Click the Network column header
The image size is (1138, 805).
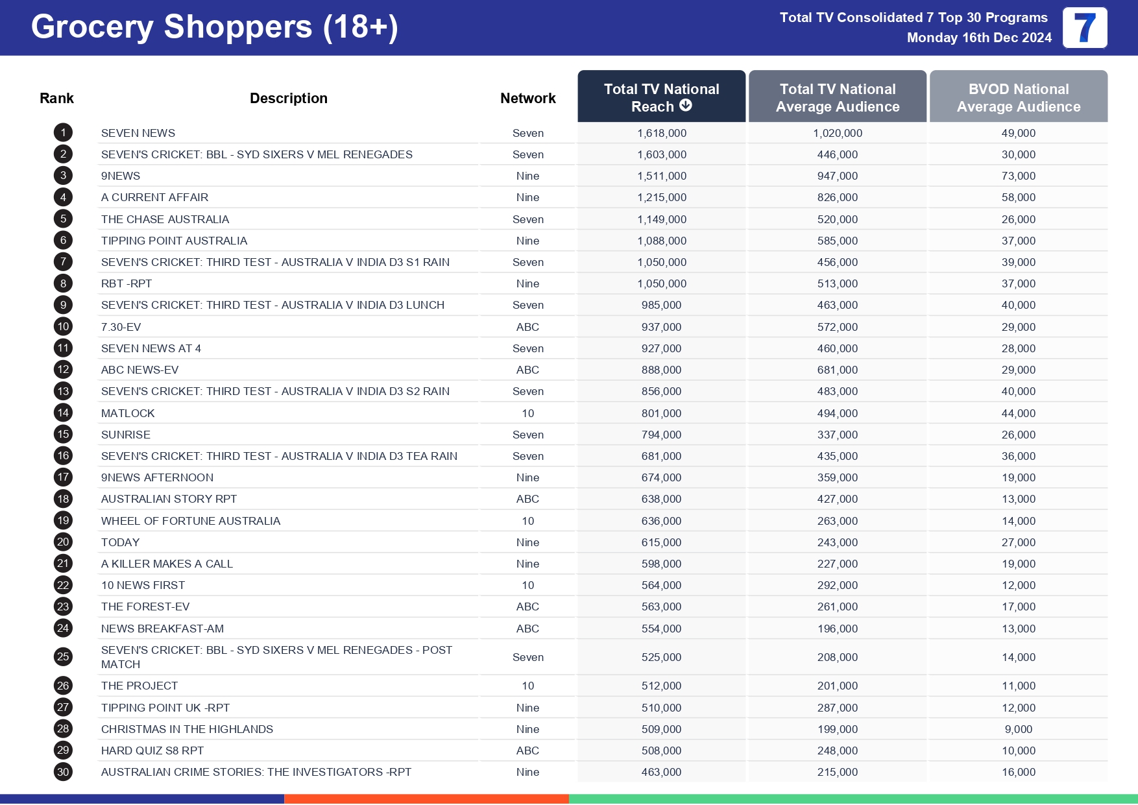[x=527, y=99]
